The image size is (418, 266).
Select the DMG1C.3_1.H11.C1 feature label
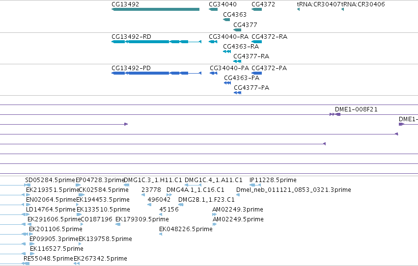[153, 180]
